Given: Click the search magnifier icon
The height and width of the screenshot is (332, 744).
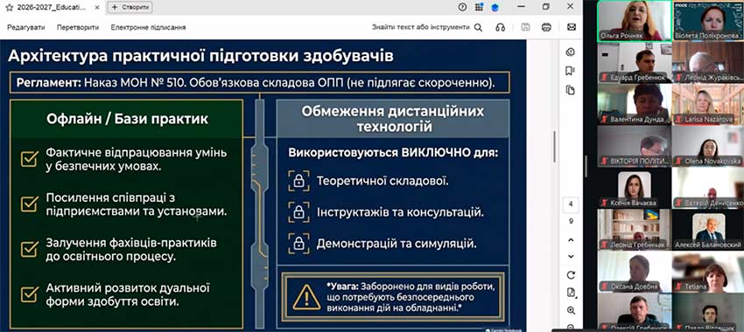Looking at the screenshot, I should [x=478, y=27].
